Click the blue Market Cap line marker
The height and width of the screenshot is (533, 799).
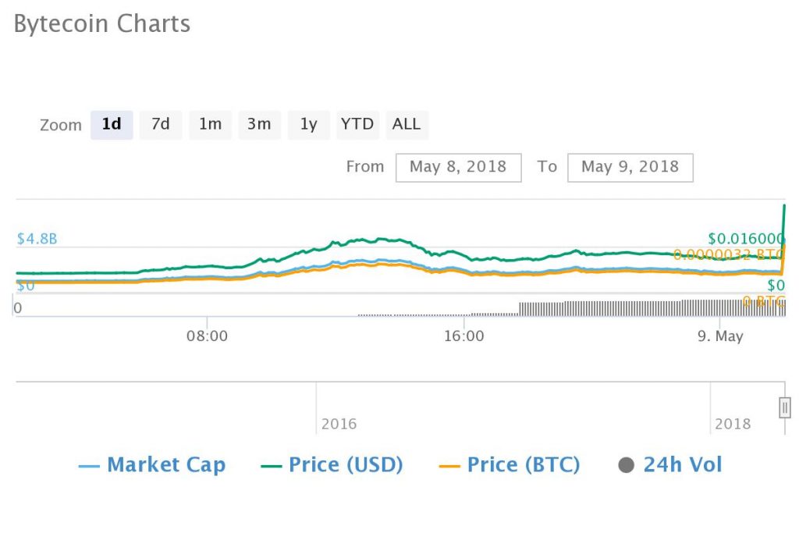coord(89,467)
